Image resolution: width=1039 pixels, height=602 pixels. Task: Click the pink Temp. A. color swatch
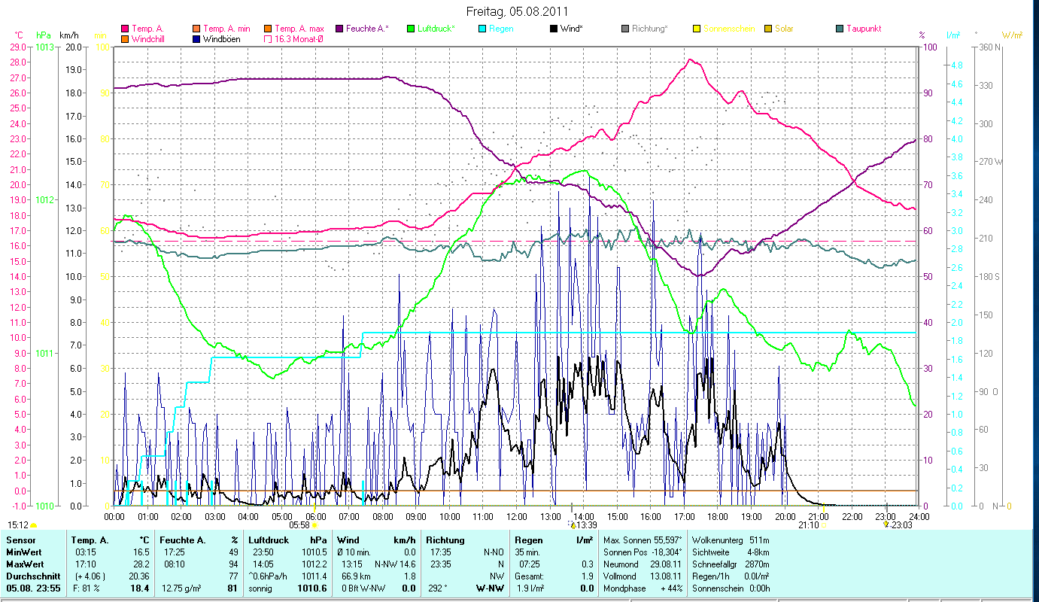[x=125, y=29]
